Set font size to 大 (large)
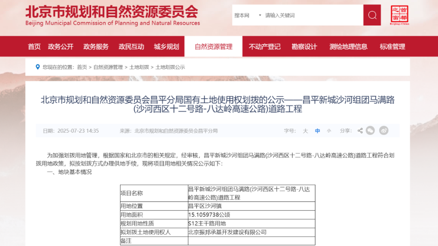Screen dimensions: 438x246 (305, 131)
